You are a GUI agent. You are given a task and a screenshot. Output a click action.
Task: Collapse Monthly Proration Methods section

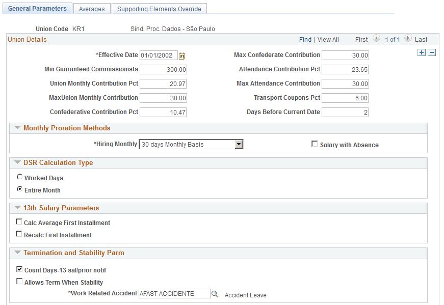[x=17, y=128]
